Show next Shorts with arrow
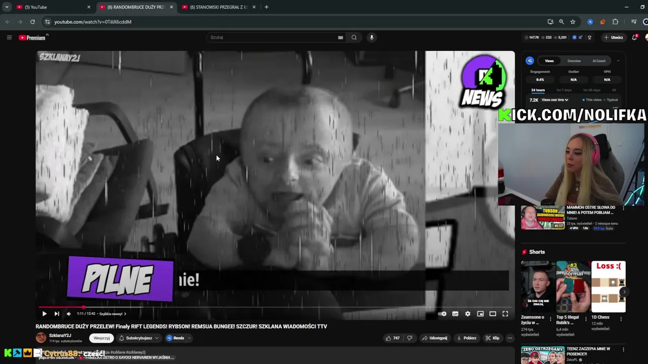 (x=624, y=292)
